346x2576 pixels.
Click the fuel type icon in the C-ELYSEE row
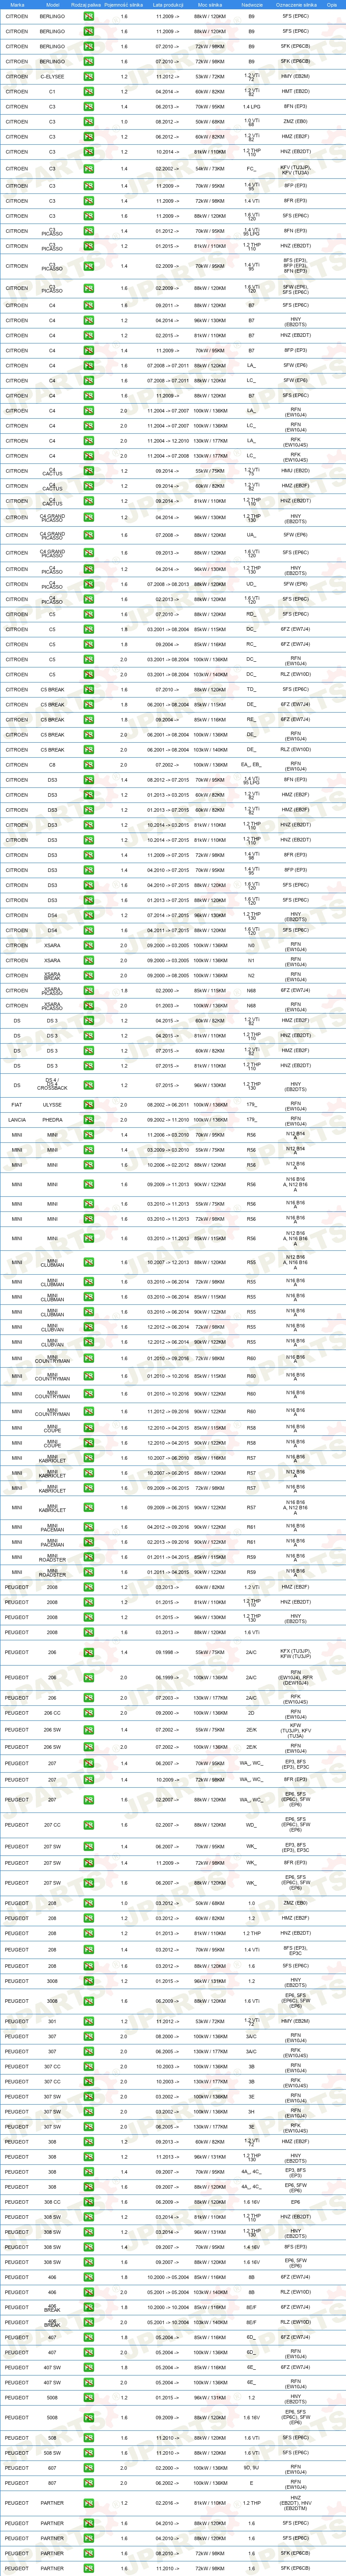88,76
